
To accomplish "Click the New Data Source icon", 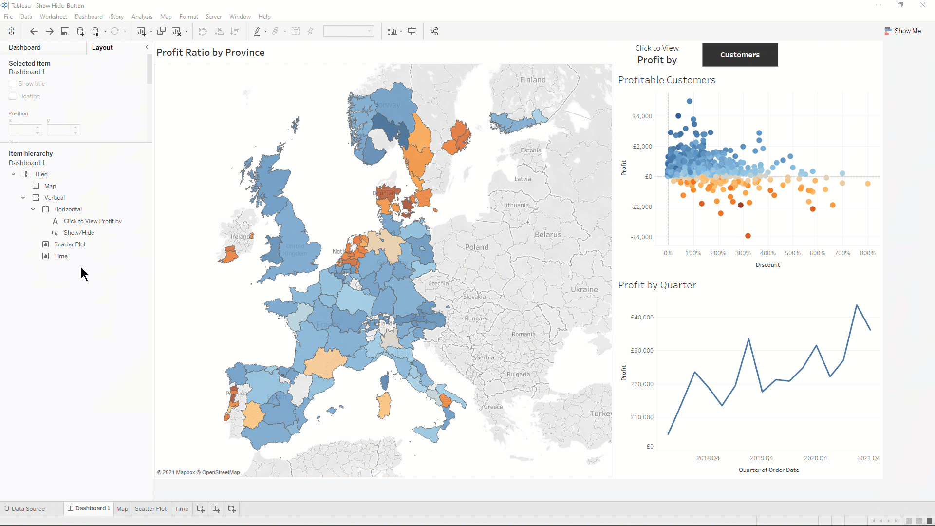I will click(80, 31).
